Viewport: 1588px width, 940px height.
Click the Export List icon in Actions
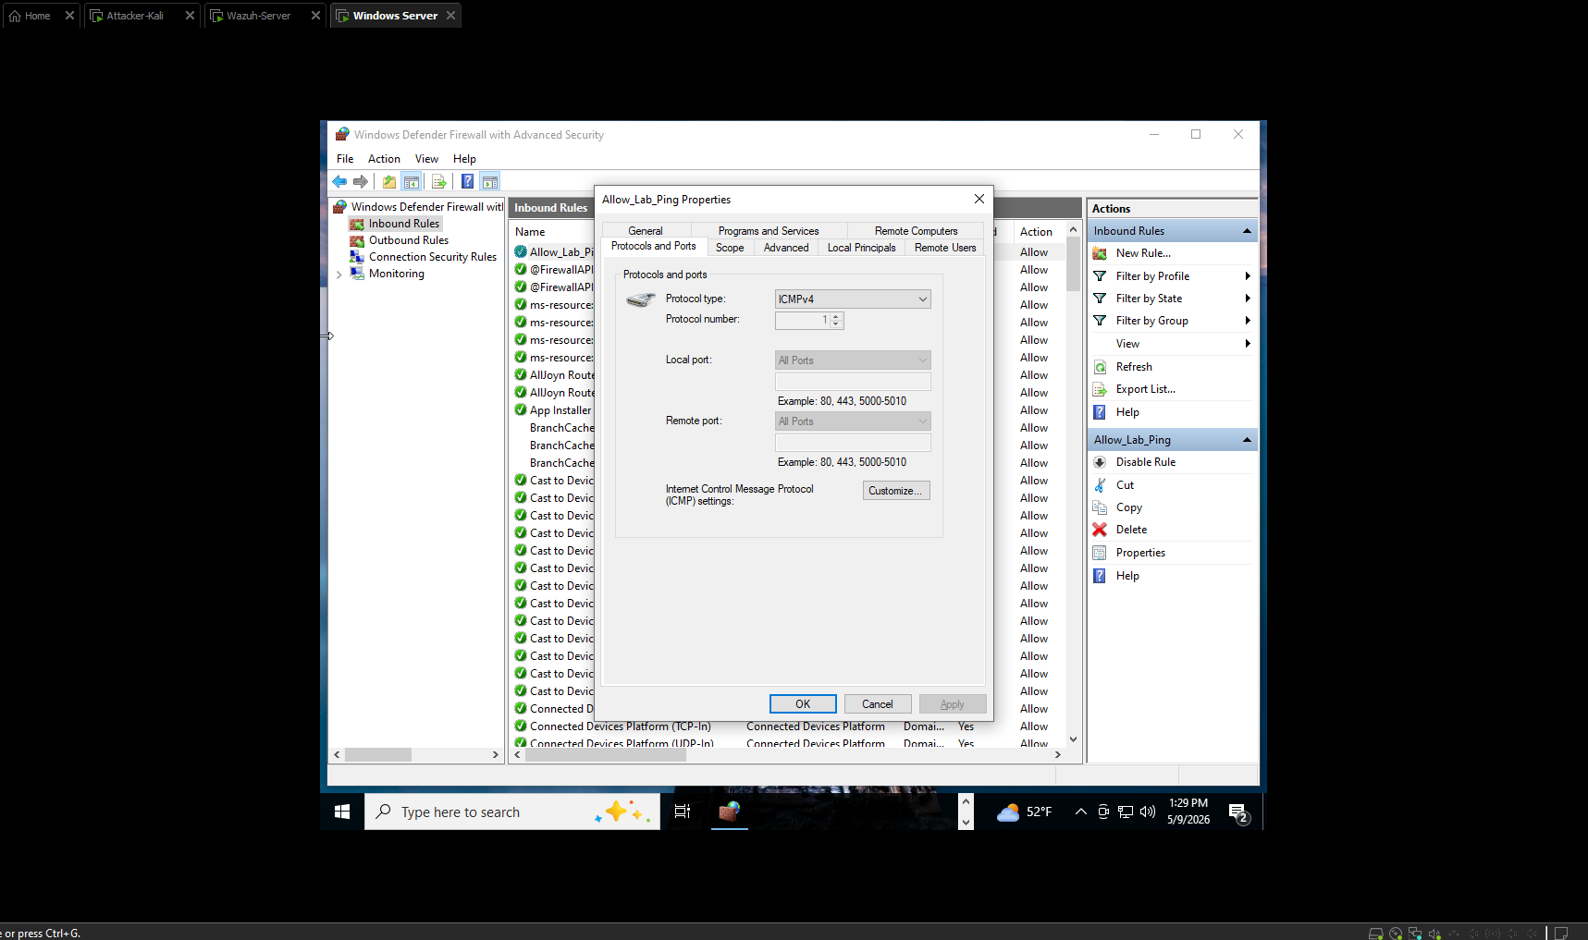pyautogui.click(x=1100, y=389)
